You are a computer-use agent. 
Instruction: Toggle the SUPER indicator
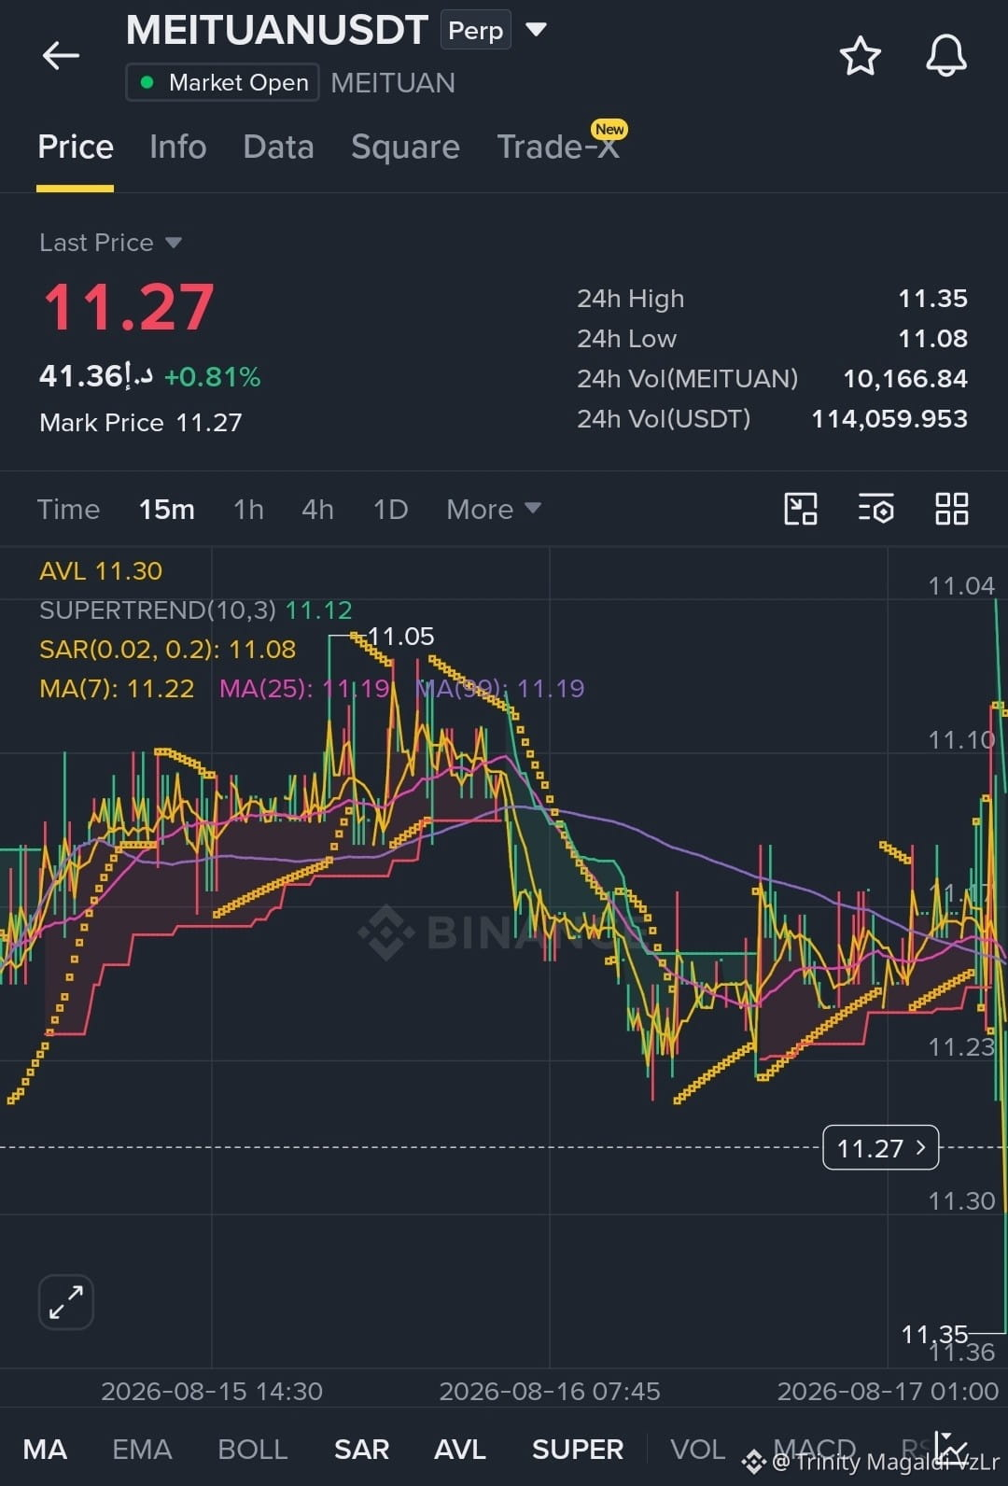pyautogui.click(x=577, y=1450)
